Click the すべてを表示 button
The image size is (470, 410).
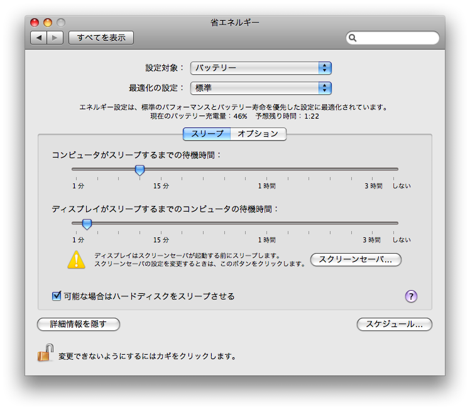tap(101, 38)
